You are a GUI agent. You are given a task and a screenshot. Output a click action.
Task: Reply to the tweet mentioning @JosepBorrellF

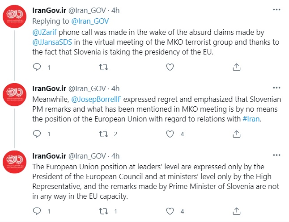click(x=38, y=134)
